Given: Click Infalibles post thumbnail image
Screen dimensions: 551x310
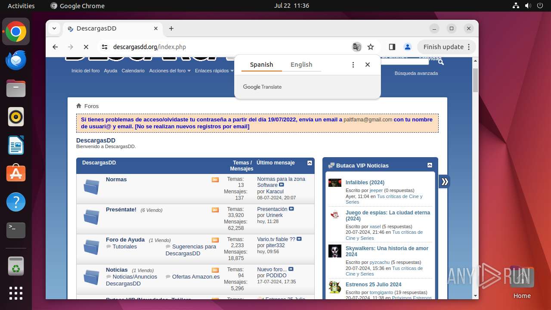Looking at the screenshot, I should pyautogui.click(x=335, y=183).
